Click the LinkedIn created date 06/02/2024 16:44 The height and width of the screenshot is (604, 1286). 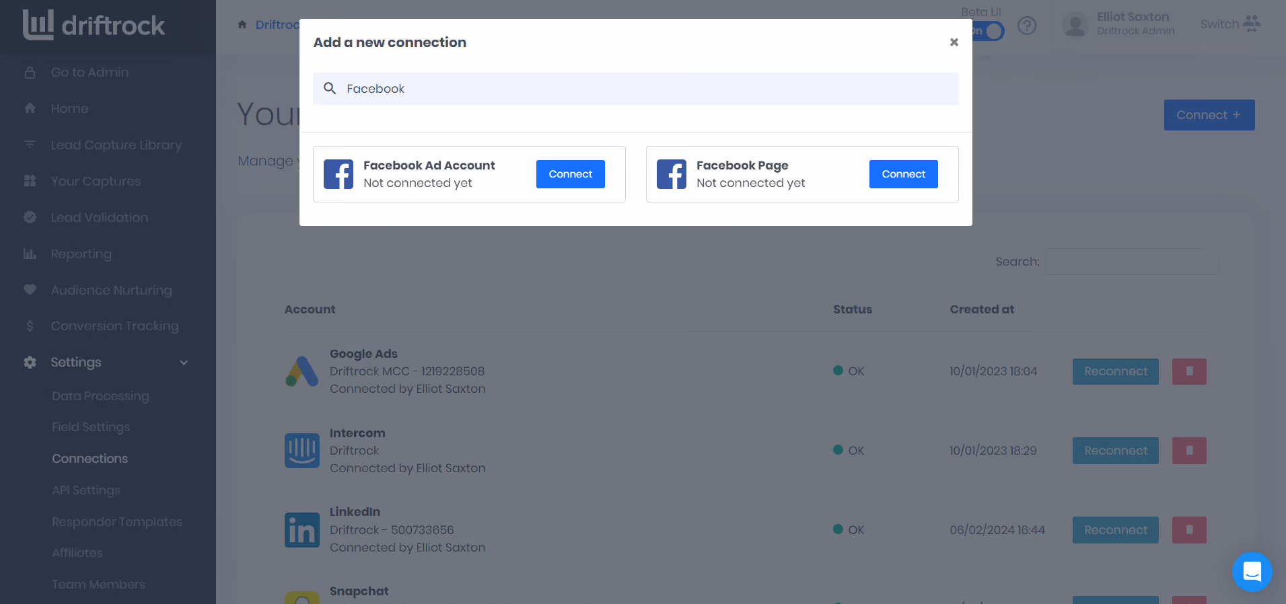(x=997, y=530)
